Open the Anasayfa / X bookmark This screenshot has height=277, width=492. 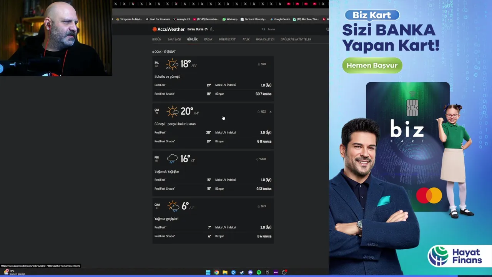click(181, 19)
